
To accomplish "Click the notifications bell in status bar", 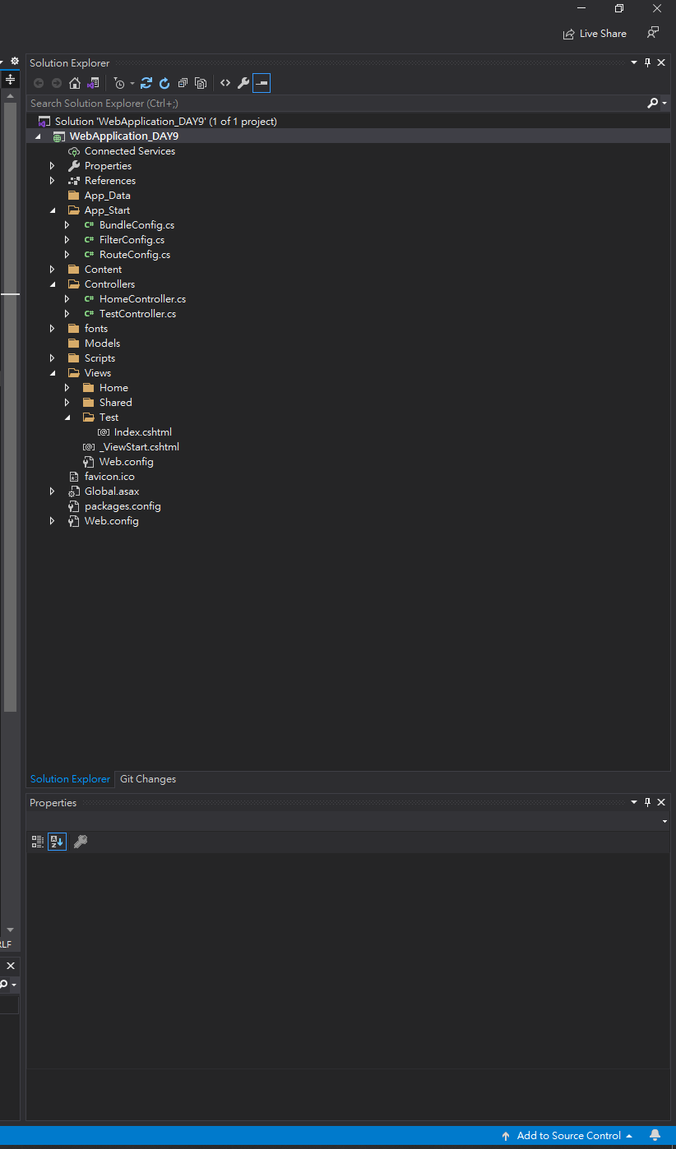I will coord(655,1136).
